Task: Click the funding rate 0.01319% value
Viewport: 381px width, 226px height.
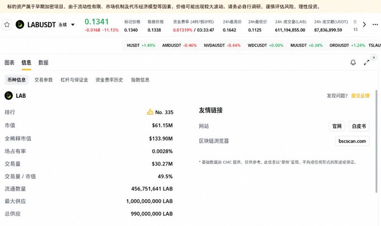Action: [183, 30]
